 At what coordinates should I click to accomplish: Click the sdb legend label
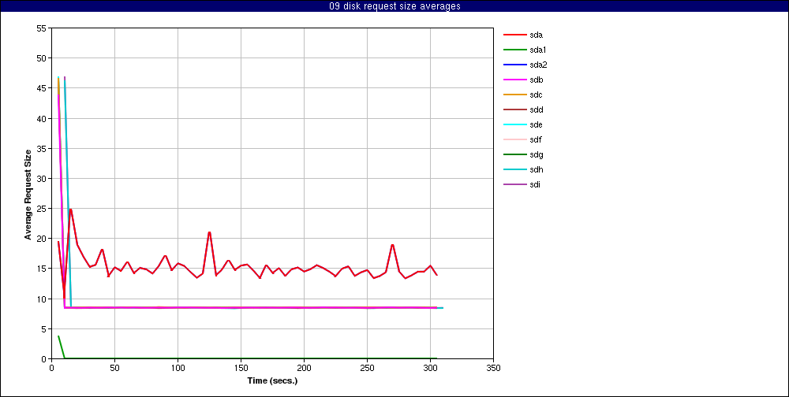(x=537, y=80)
